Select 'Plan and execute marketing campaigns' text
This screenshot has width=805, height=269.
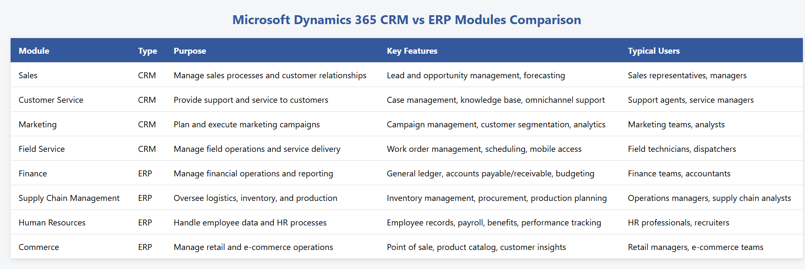(247, 124)
